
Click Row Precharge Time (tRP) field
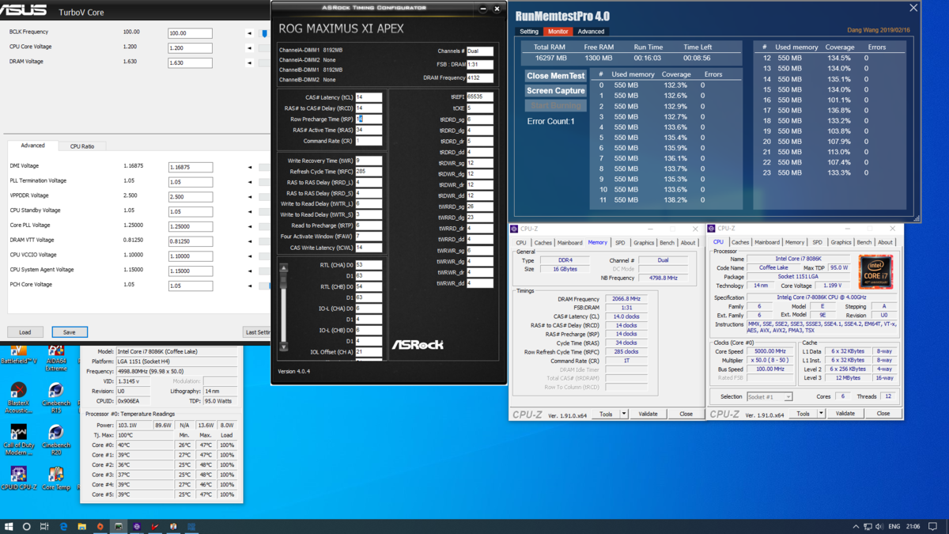point(369,119)
